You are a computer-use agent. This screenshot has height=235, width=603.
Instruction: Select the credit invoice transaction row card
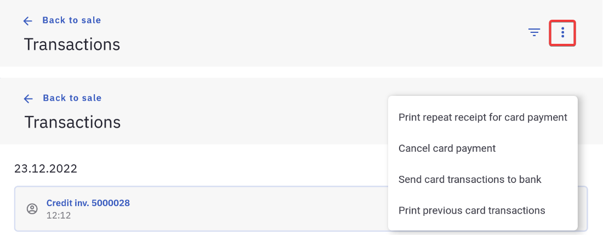219,209
